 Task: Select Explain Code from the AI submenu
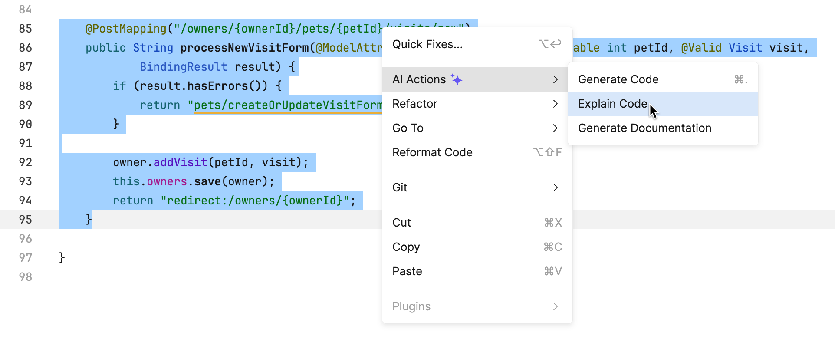612,104
